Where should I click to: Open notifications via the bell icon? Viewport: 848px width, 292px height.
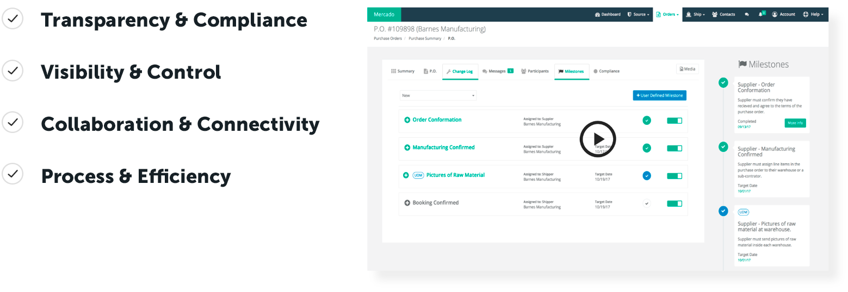coord(761,14)
